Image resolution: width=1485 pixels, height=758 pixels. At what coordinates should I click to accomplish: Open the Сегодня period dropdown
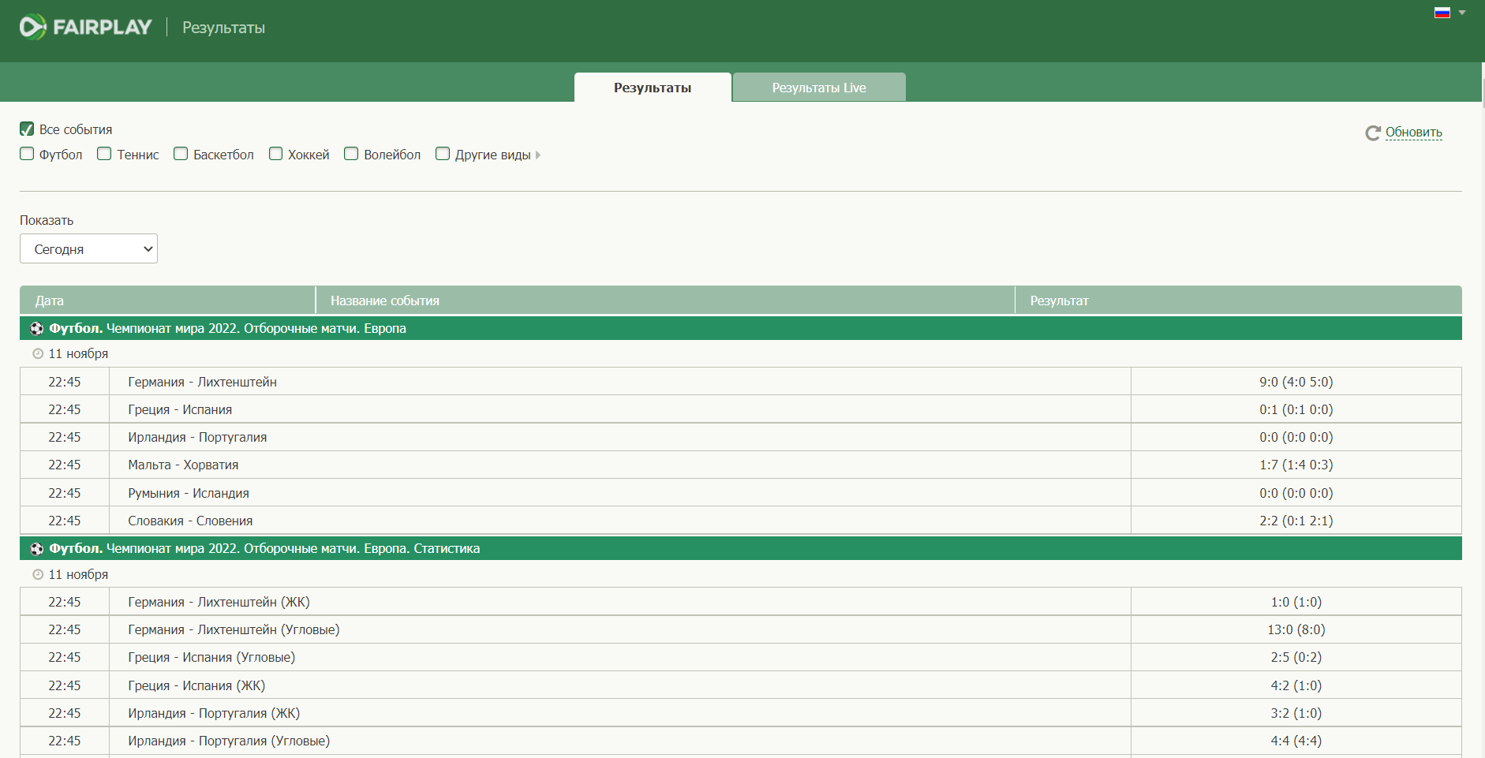point(88,248)
